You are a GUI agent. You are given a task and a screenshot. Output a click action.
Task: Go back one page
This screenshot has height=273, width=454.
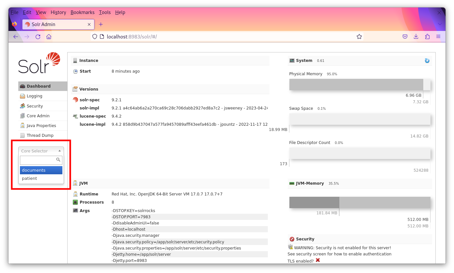click(16, 36)
